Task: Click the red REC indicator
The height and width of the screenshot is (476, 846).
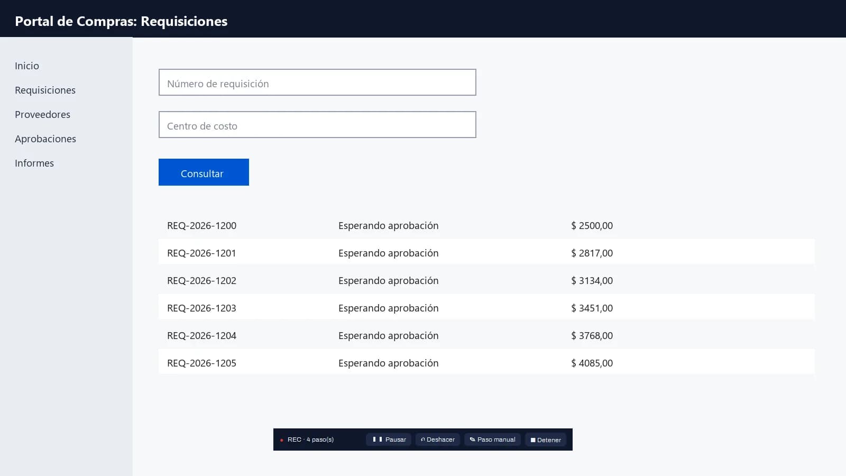Action: tap(281, 440)
